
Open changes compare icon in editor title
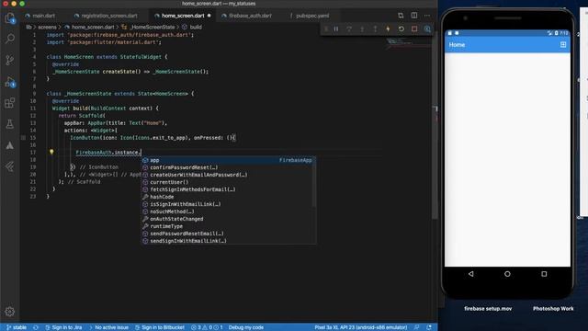[x=401, y=16]
